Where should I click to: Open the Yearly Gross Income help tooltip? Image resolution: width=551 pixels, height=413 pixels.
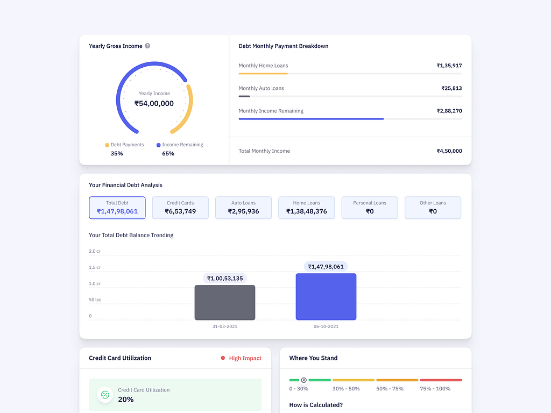pos(147,46)
